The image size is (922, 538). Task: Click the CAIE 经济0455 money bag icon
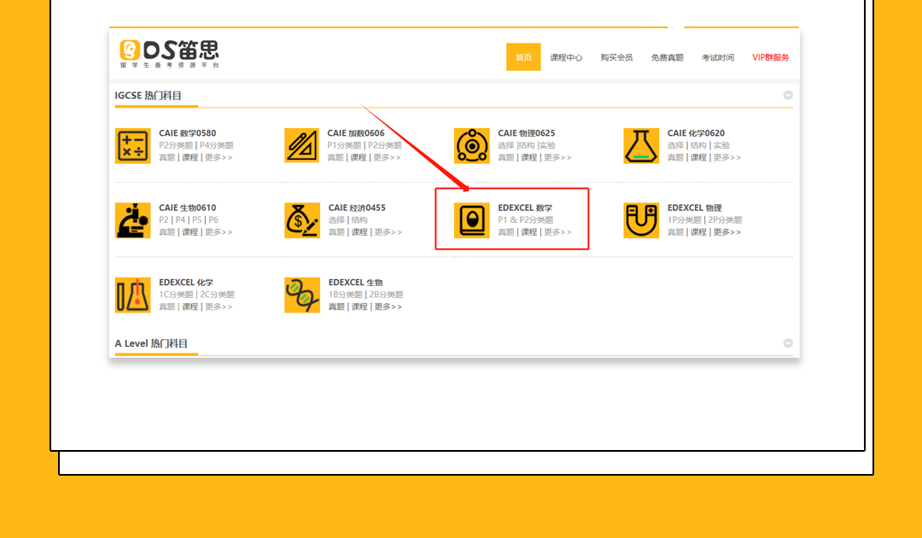301,220
